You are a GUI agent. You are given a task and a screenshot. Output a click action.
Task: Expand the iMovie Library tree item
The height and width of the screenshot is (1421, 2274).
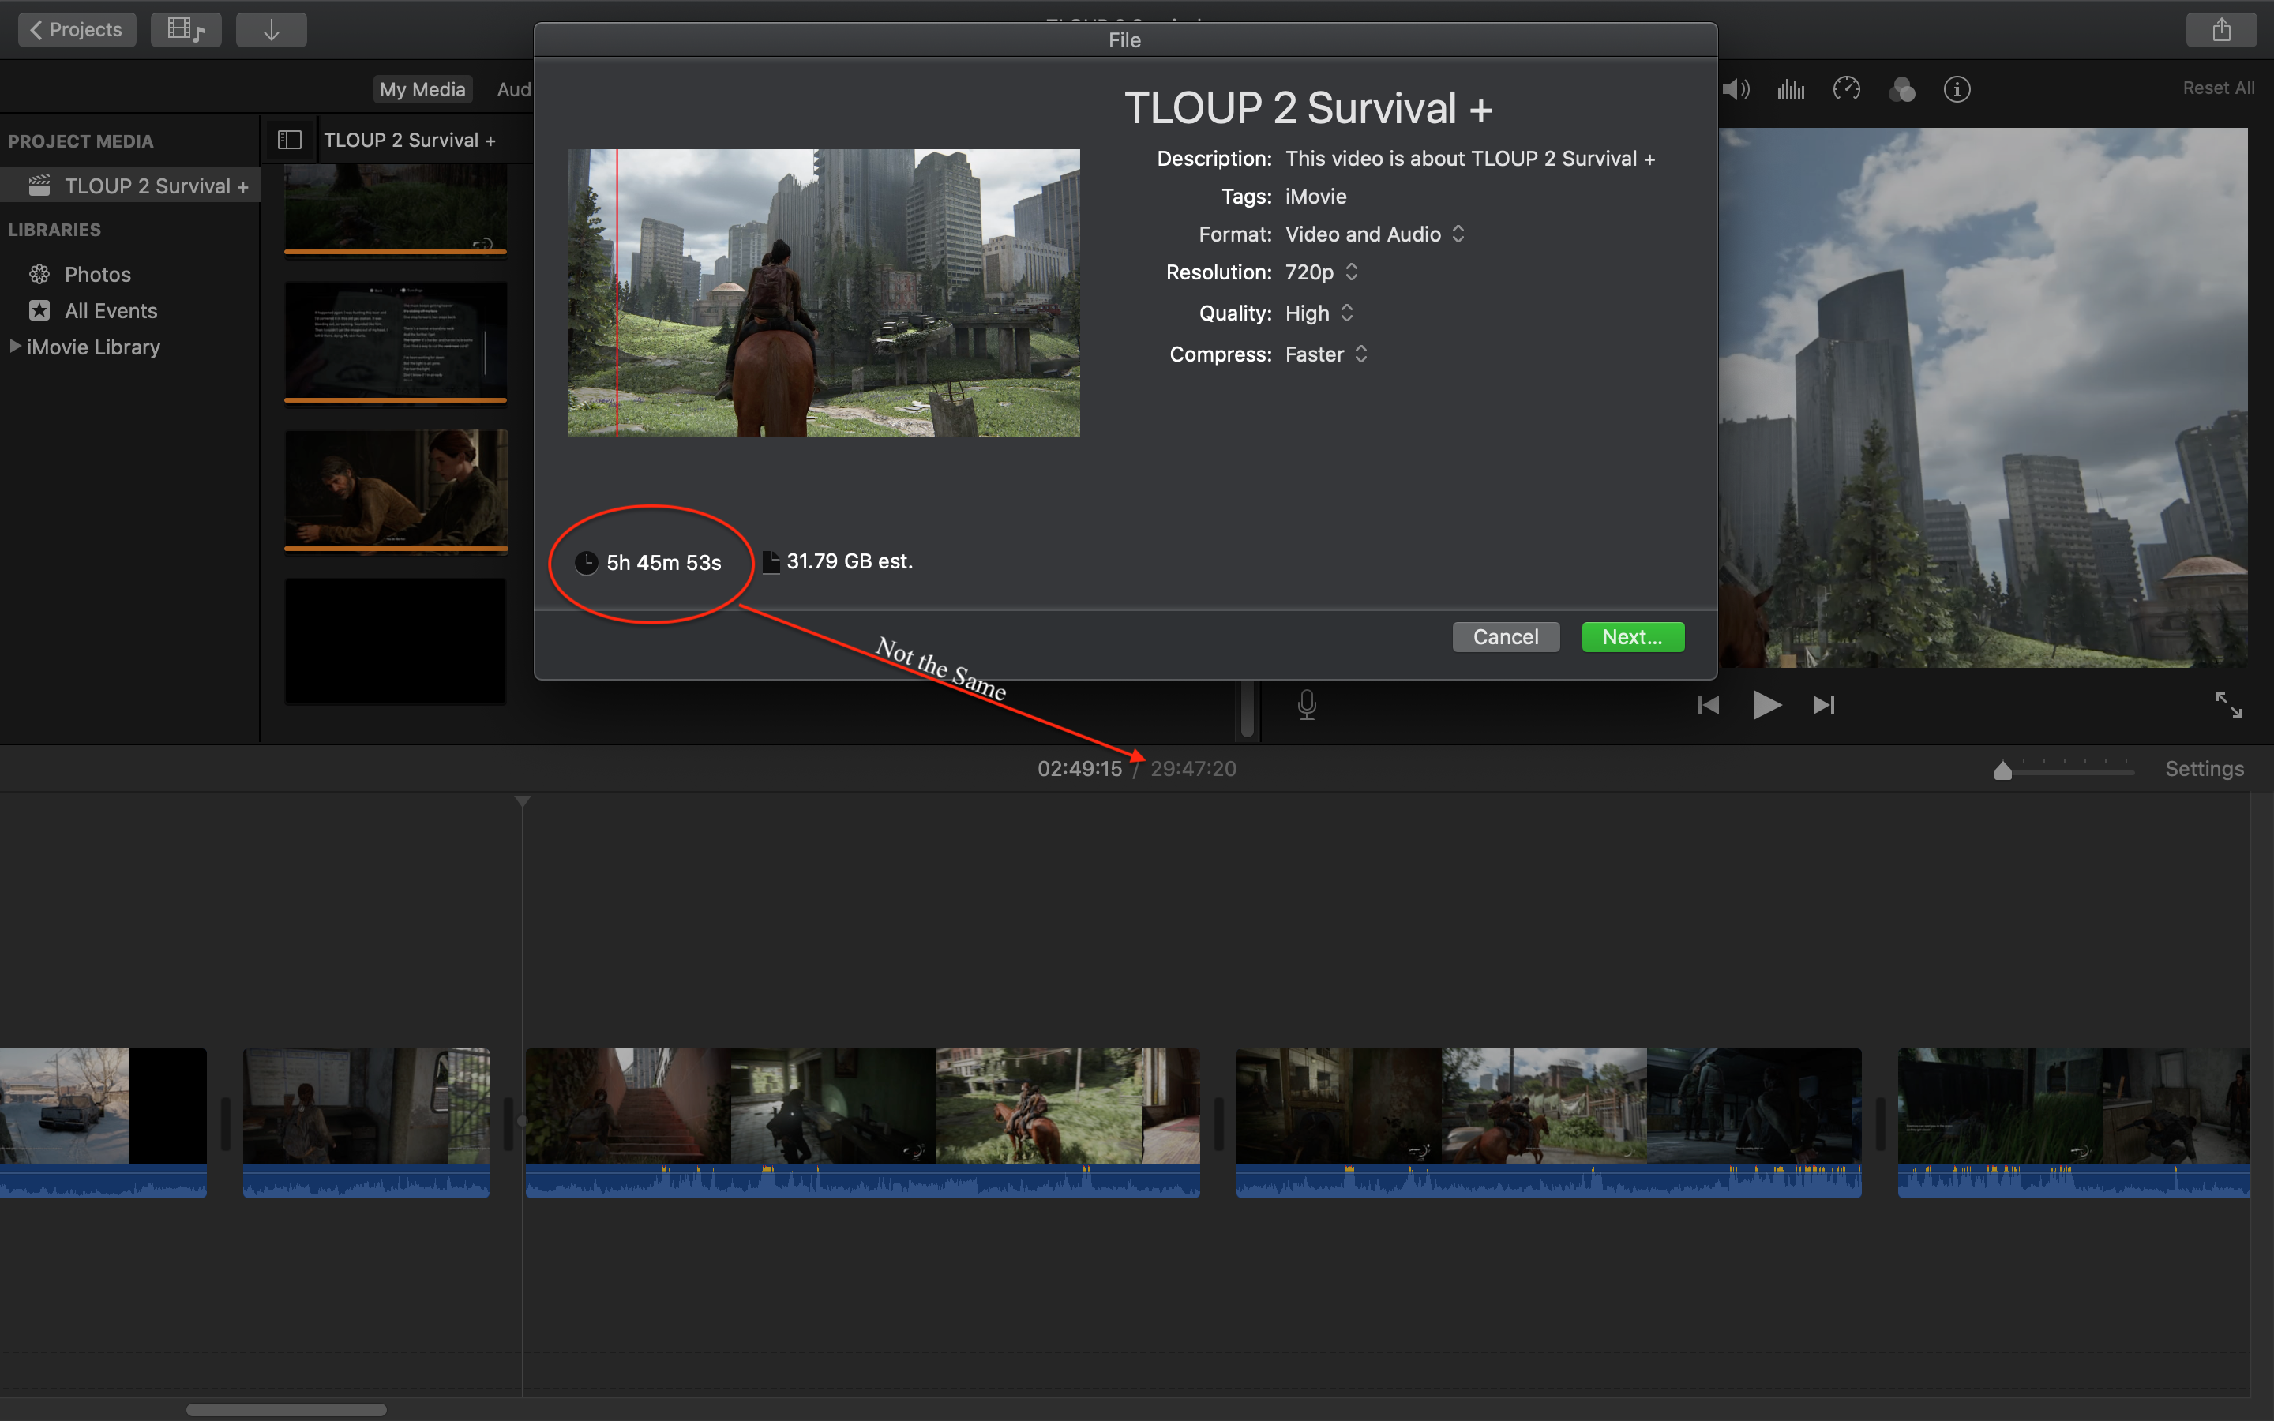pyautogui.click(x=15, y=347)
